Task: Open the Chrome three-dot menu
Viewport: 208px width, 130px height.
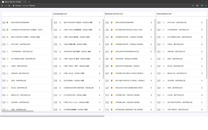Action: click(206, 6)
